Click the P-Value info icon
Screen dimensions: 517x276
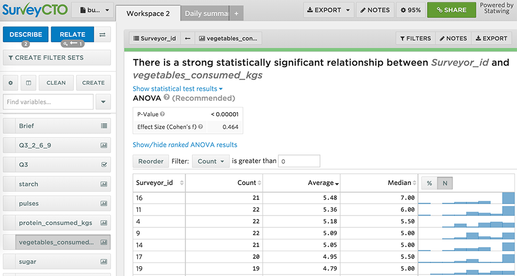(x=162, y=114)
